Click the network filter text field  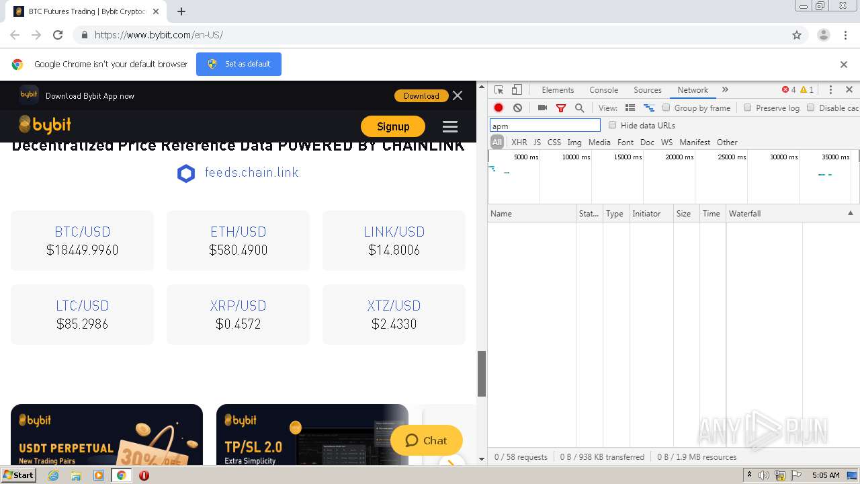[x=545, y=126]
